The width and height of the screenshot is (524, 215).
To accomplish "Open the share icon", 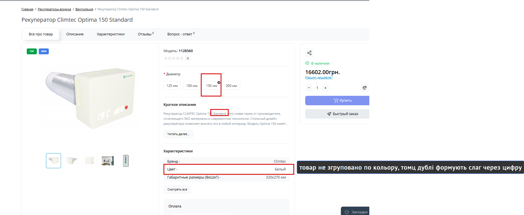I will (309, 53).
